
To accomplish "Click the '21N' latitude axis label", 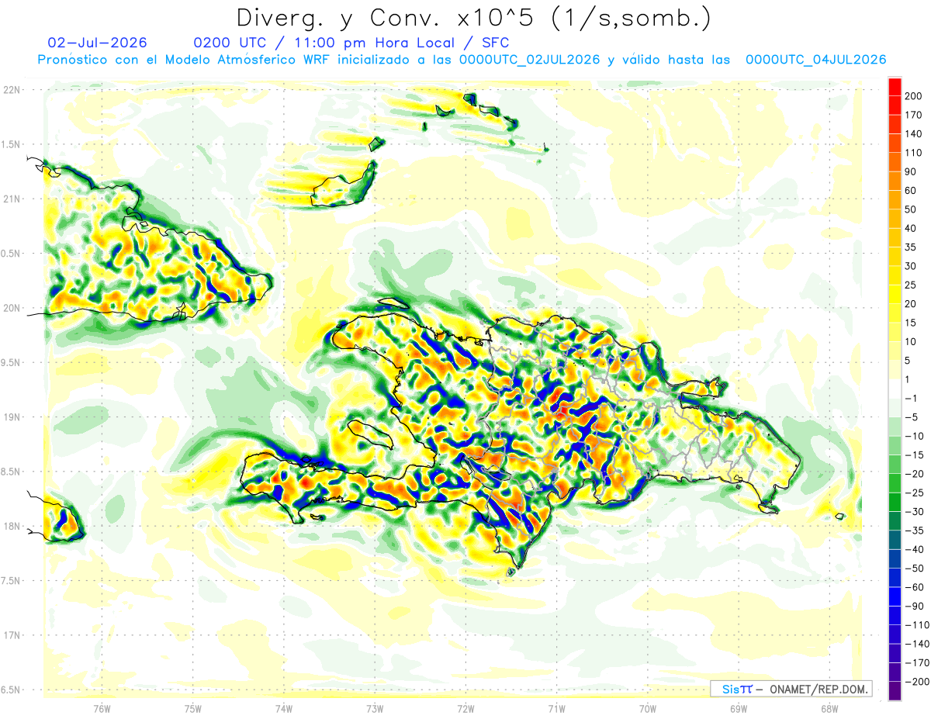I will coord(12,199).
